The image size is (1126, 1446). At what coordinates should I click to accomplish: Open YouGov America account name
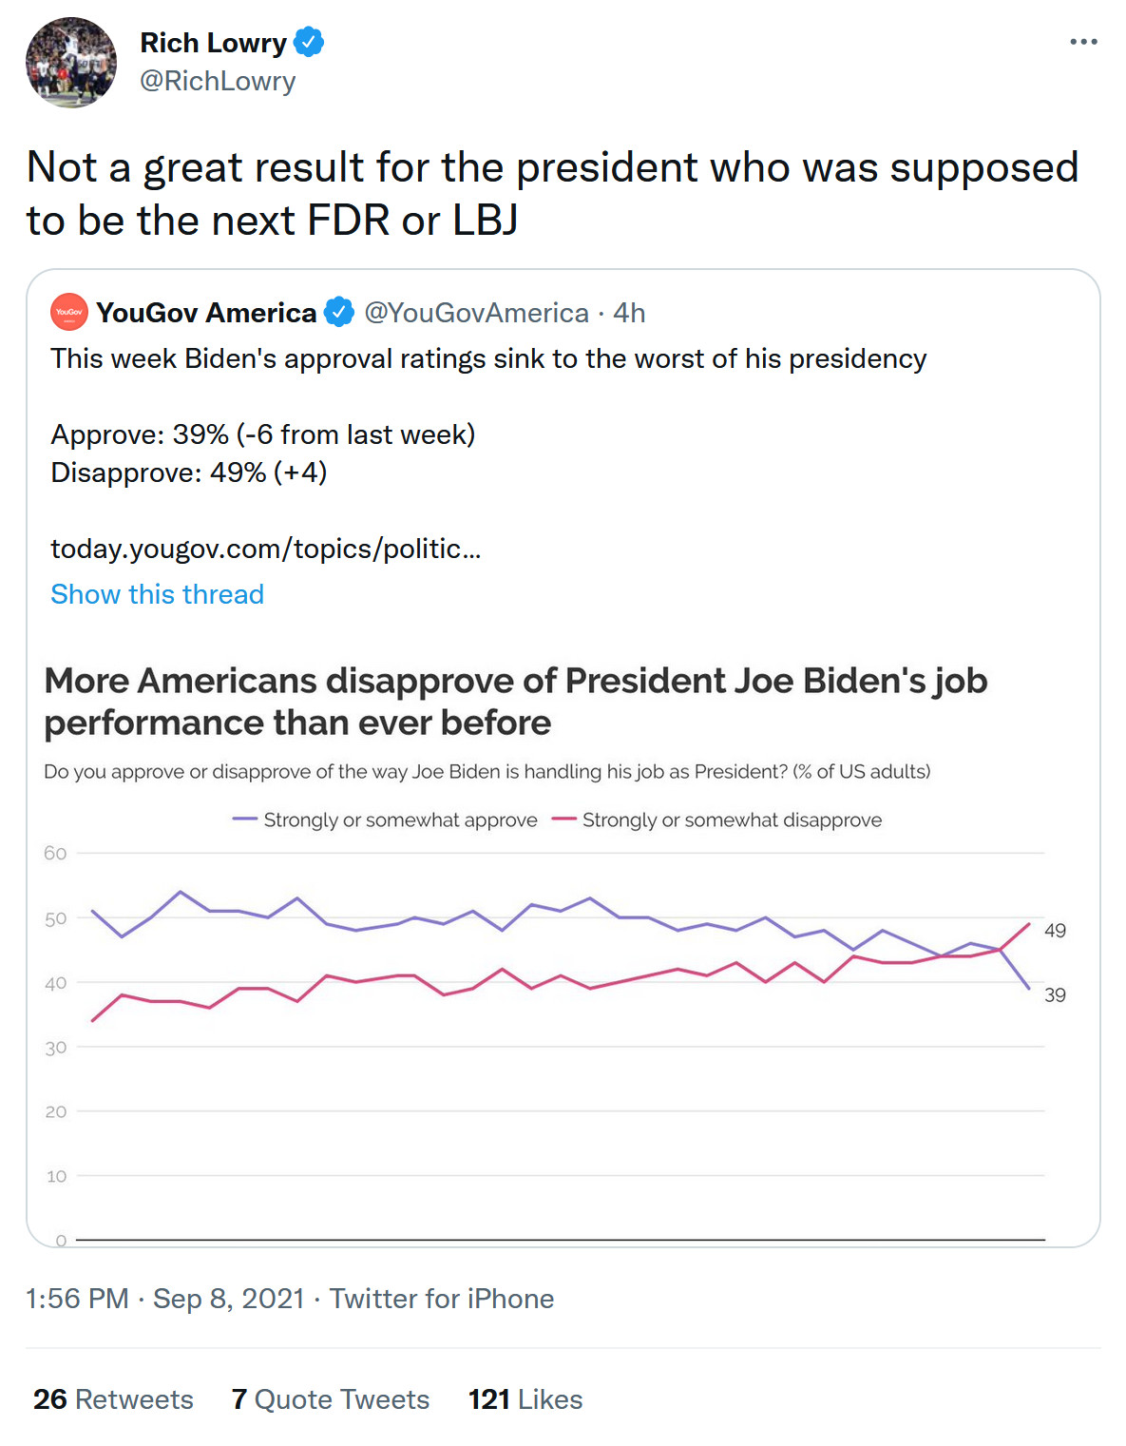206,313
